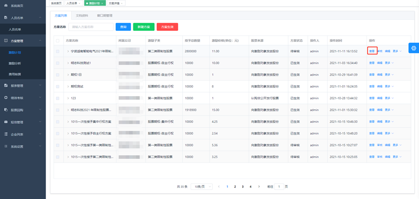Switch to the 文档资料 tab
Screen dimensions: 419x199
(x=82, y=16)
